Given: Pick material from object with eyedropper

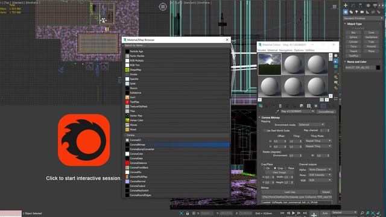Looking at the screenshot, I should tap(277, 112).
